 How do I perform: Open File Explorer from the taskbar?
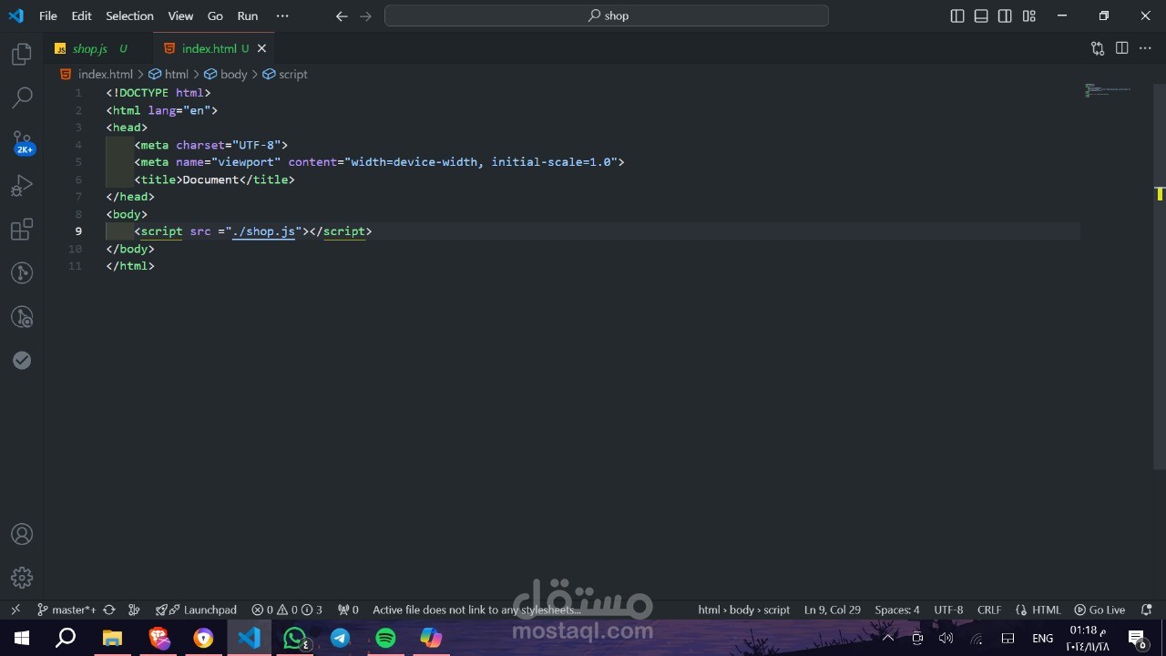[112, 638]
